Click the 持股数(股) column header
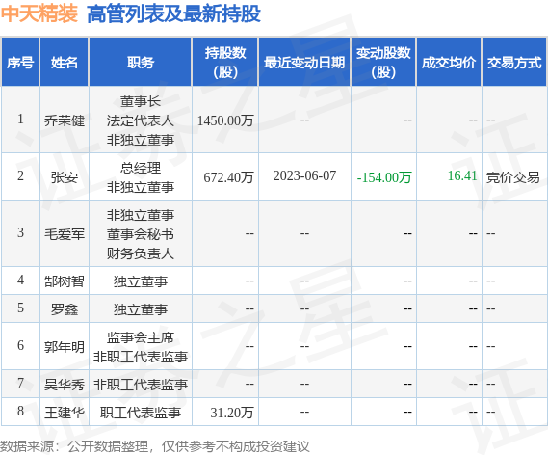This screenshot has height=455, width=548. tap(225, 63)
